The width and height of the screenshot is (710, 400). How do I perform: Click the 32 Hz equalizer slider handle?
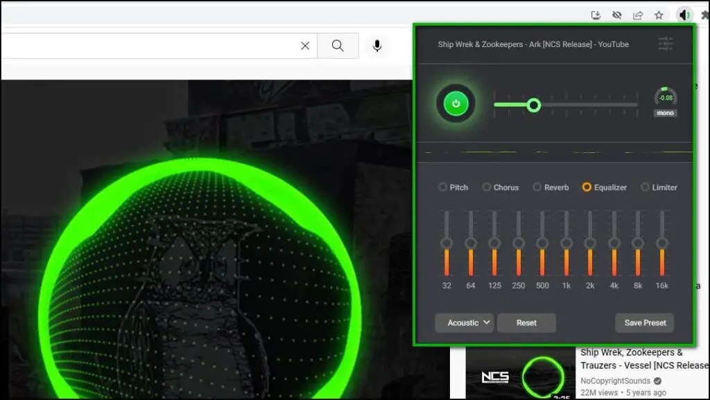pos(447,243)
